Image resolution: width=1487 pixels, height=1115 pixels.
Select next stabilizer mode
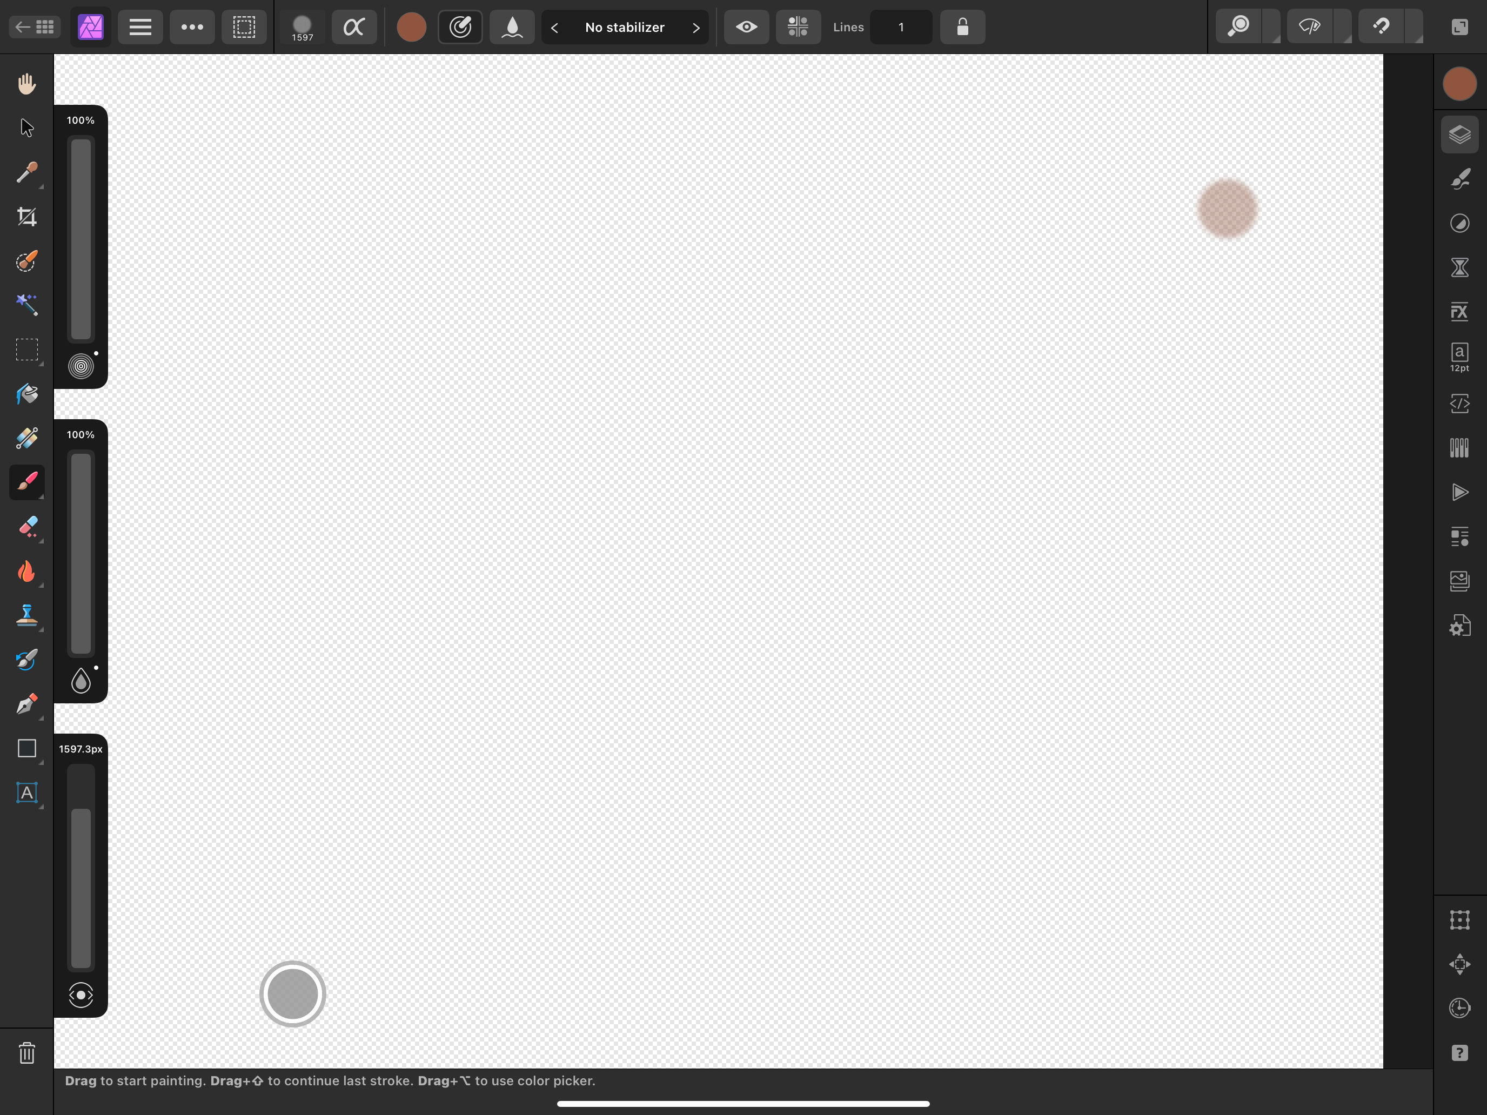tap(696, 28)
